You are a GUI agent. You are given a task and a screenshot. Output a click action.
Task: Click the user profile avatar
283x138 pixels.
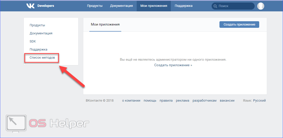pyautogui.click(x=260, y=6)
